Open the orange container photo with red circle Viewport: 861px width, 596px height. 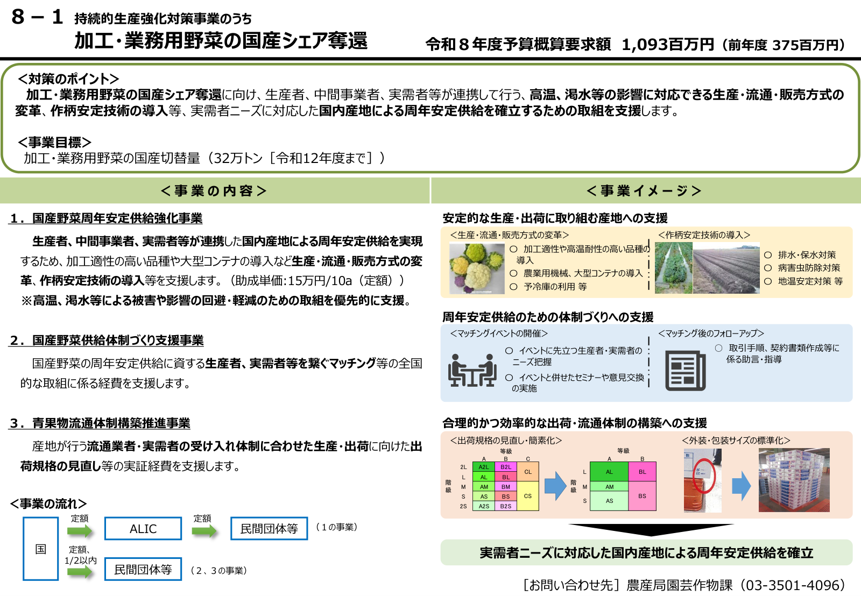702,480
